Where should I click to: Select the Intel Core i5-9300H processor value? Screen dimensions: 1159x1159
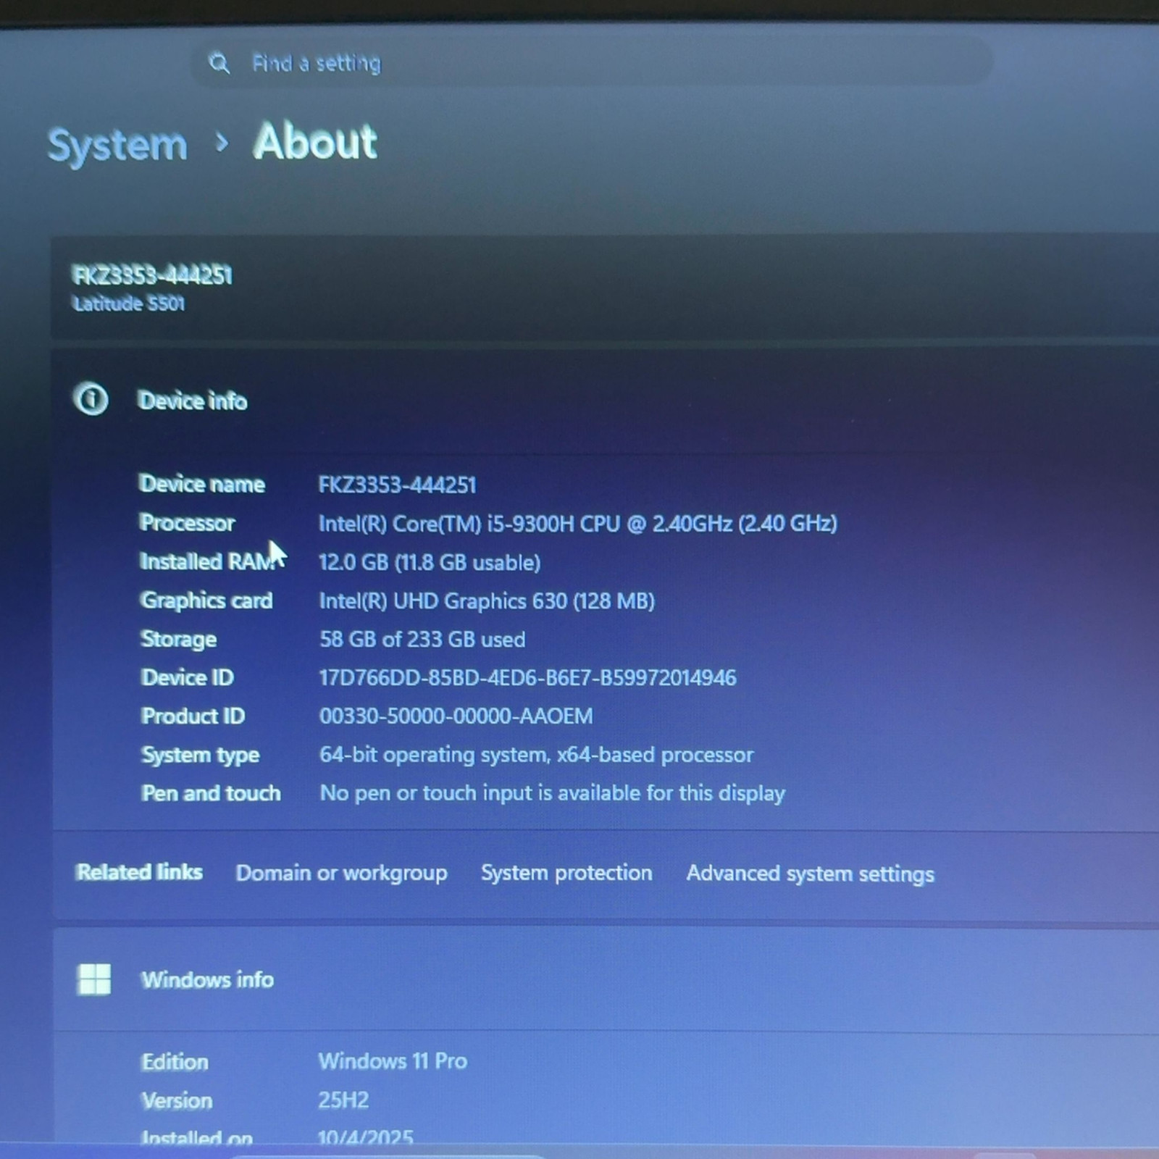[x=577, y=523]
